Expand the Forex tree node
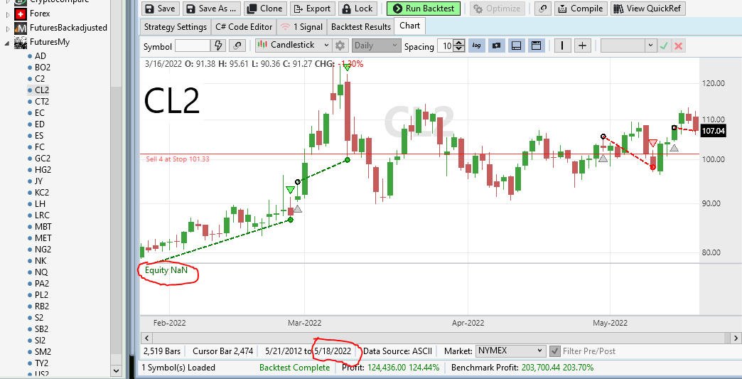This screenshot has width=742, height=379. tap(8, 14)
